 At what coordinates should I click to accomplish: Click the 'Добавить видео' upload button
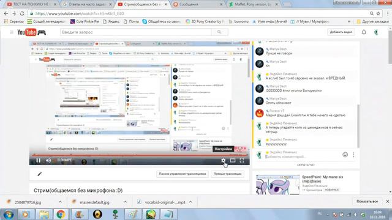click(x=341, y=32)
